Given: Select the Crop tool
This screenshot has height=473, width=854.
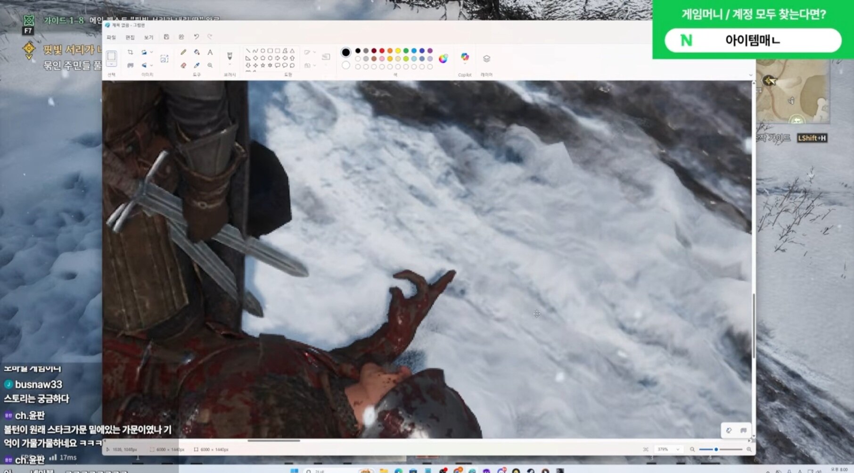Looking at the screenshot, I should click(x=131, y=52).
